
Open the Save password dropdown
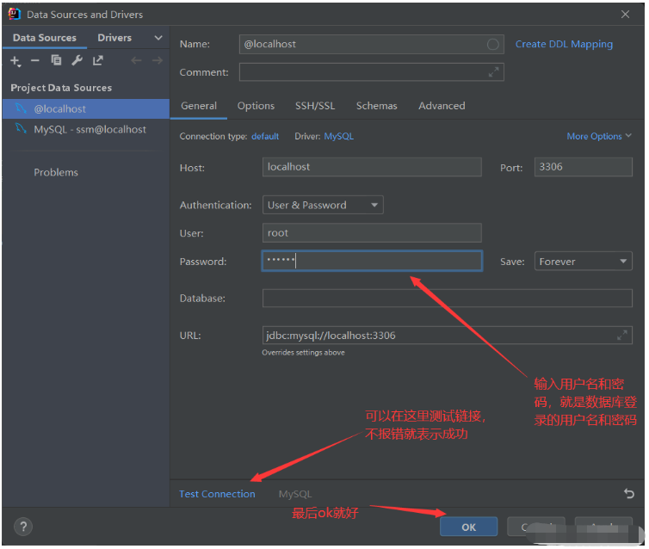point(583,262)
